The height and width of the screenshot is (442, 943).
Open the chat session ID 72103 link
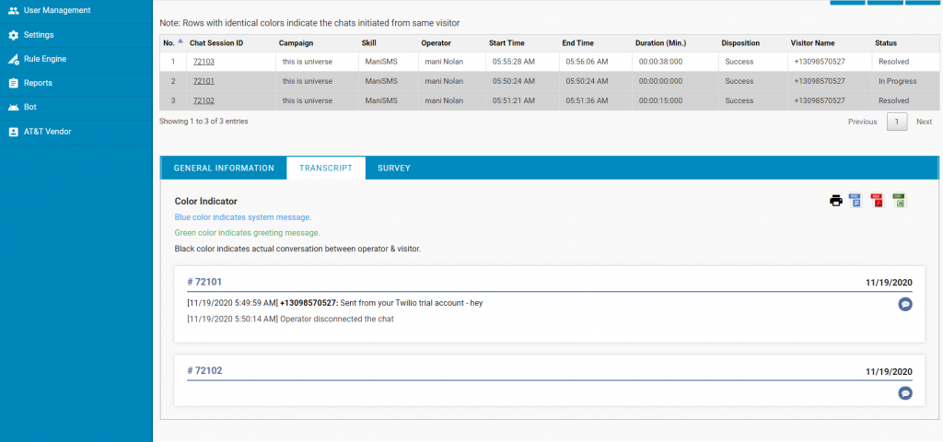[203, 62]
